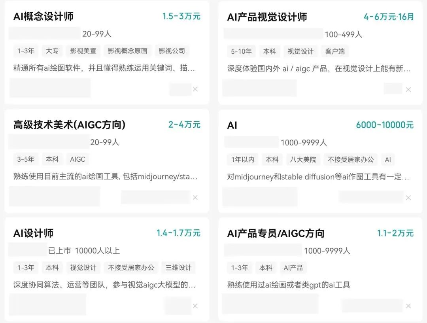Dismiss the AI设计师 card via × icon

tap(195, 306)
